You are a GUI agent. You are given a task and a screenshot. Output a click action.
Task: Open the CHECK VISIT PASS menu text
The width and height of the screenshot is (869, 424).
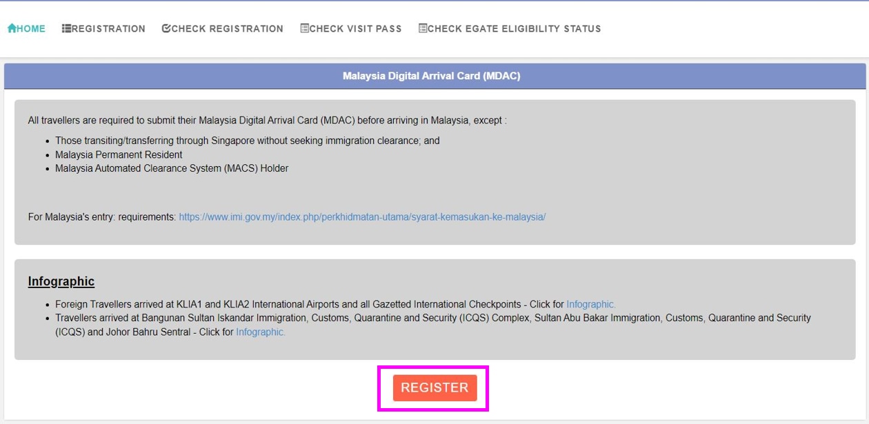coord(355,29)
